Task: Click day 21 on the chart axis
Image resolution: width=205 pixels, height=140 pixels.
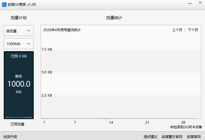Action: 147,122
